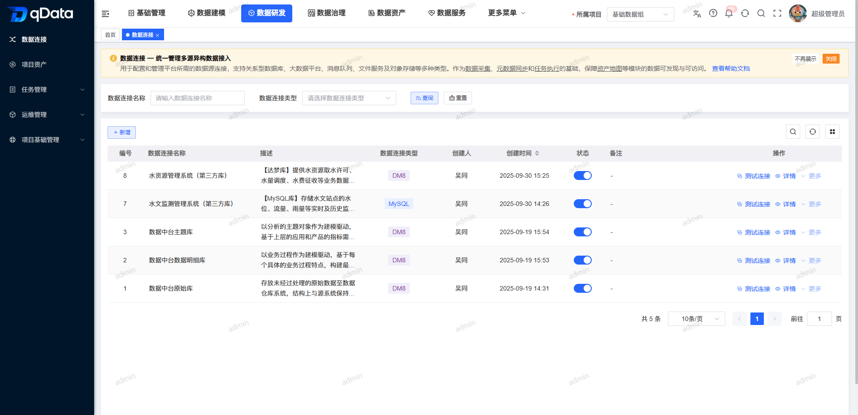Click 不再展示 on the notice
This screenshot has width=858, height=415.
806,59
